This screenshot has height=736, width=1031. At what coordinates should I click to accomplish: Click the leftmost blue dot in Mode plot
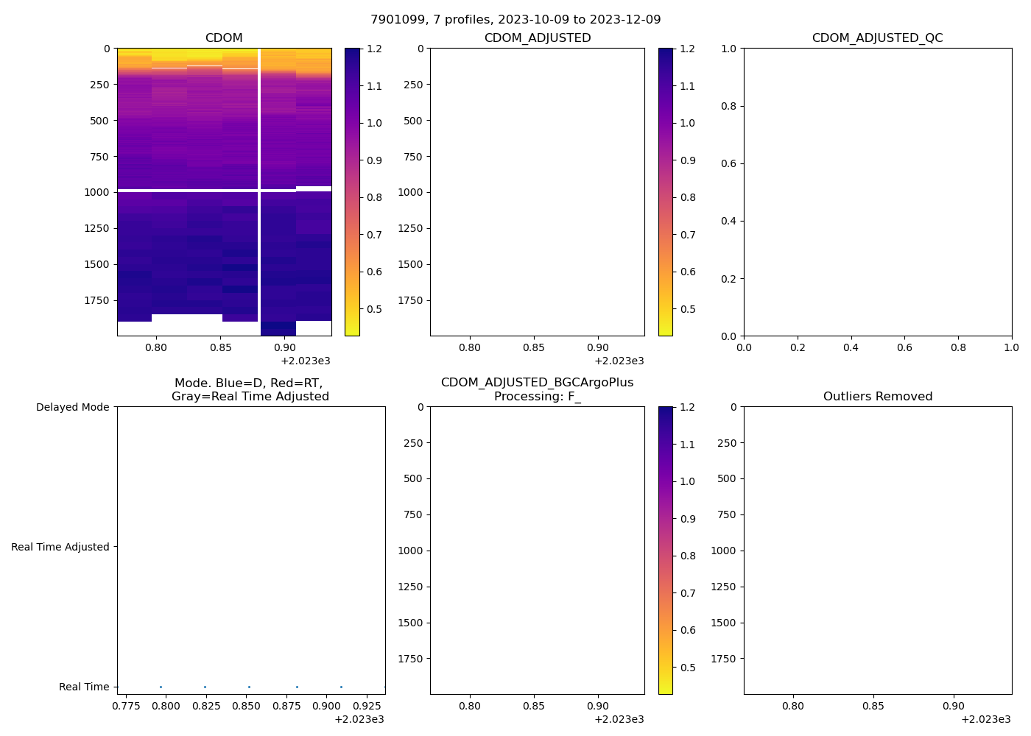point(161,687)
